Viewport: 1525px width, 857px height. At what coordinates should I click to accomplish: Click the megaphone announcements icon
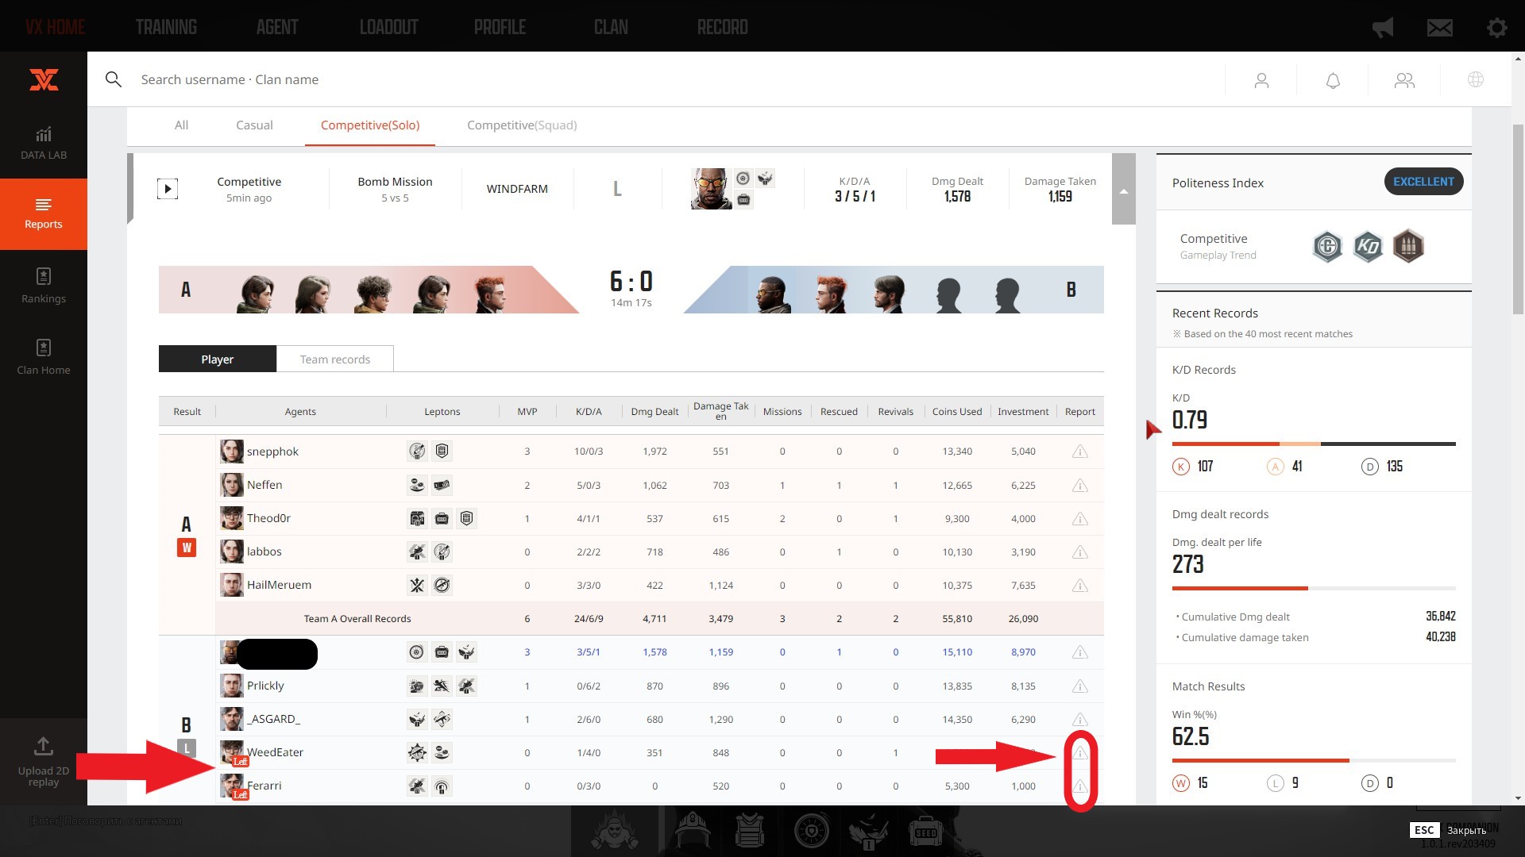tap(1383, 28)
